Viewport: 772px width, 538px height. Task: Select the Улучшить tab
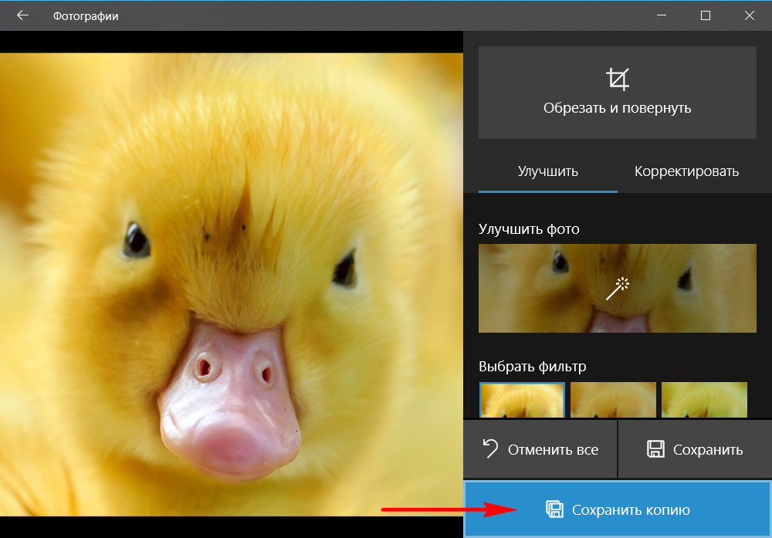click(547, 171)
